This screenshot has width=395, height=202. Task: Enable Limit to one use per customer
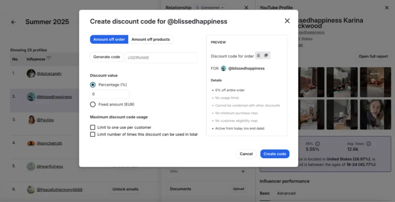pyautogui.click(x=93, y=127)
